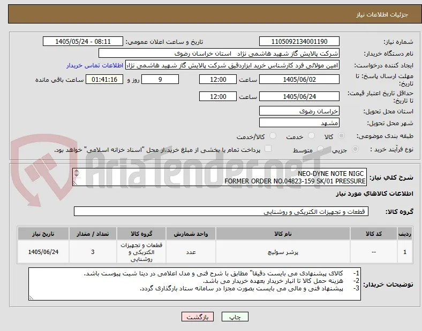422x331 pixels.
Task: Click the واحد شمارش column header
Action: [x=191, y=234]
